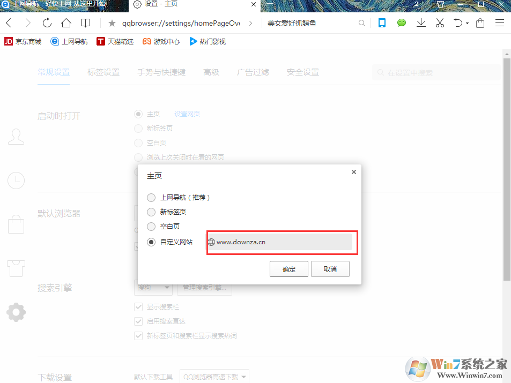This screenshot has width=511, height=383.
Task: Open the QQ Browser downloads manager icon
Action: click(x=421, y=23)
